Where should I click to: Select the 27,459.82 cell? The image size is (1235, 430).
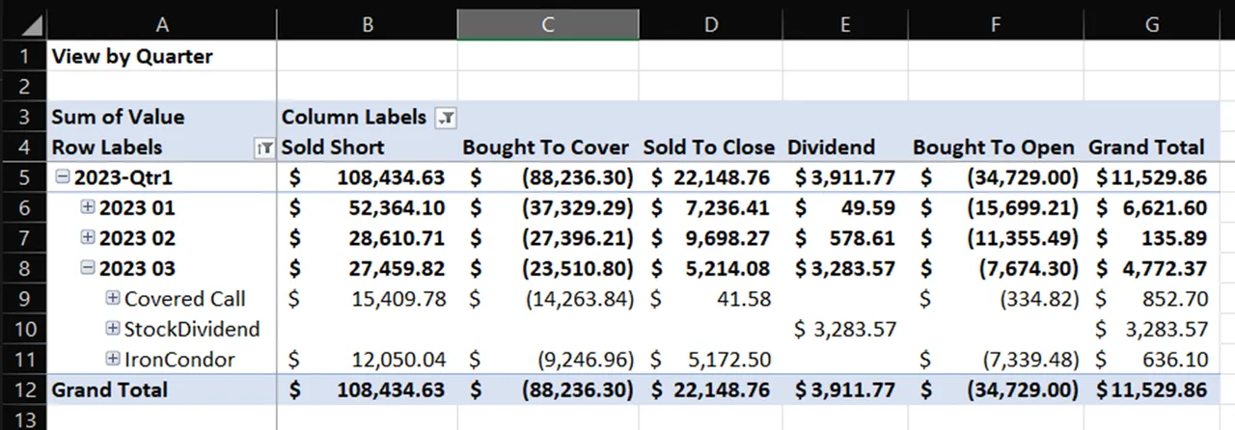(368, 268)
